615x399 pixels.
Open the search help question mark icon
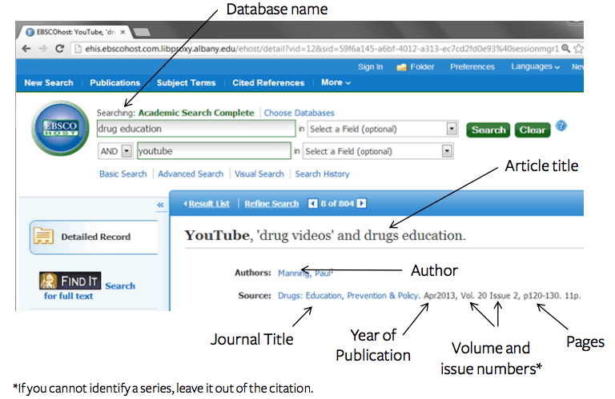[x=561, y=126]
